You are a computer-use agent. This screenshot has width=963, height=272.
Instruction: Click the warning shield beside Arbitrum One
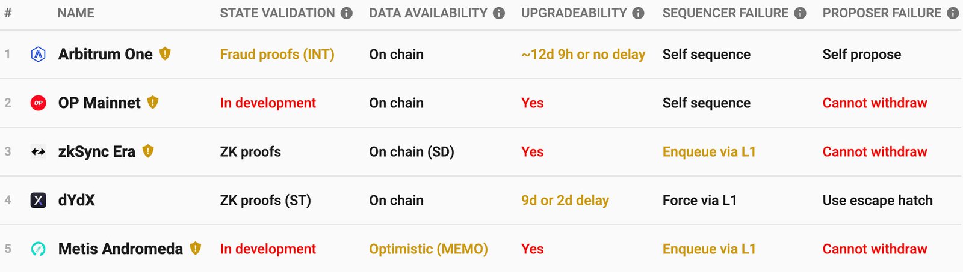pyautogui.click(x=165, y=54)
